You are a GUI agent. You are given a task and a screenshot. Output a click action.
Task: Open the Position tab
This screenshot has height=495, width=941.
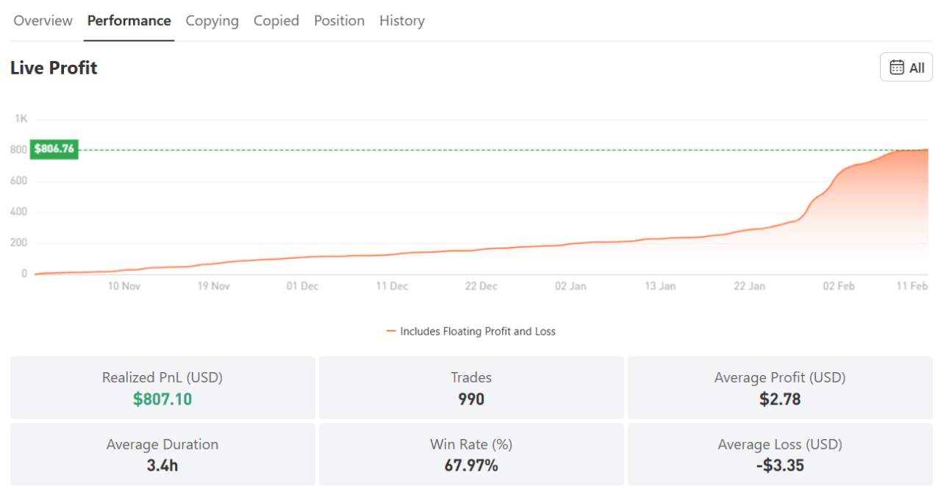339,21
